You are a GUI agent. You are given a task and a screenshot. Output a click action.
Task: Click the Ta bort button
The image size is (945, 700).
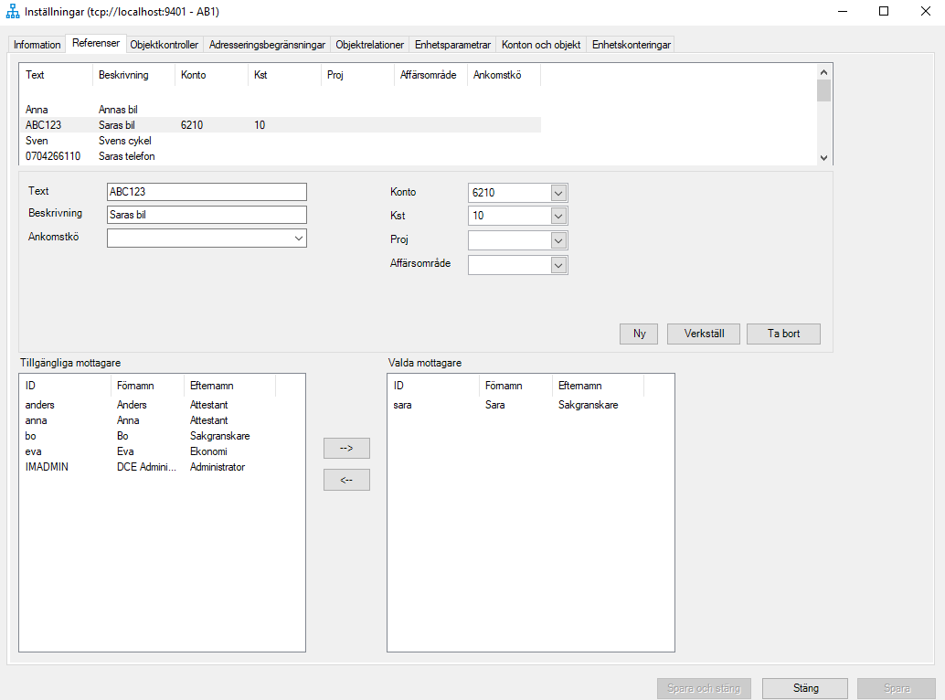click(783, 334)
